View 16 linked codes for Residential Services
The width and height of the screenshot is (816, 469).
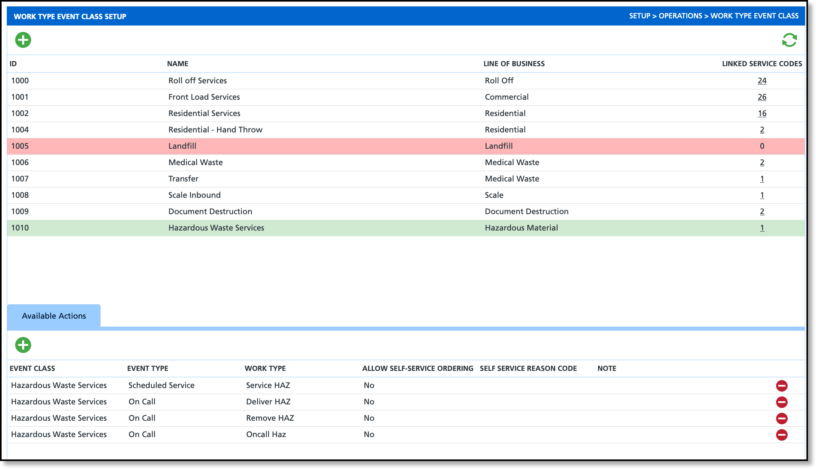[x=762, y=113]
